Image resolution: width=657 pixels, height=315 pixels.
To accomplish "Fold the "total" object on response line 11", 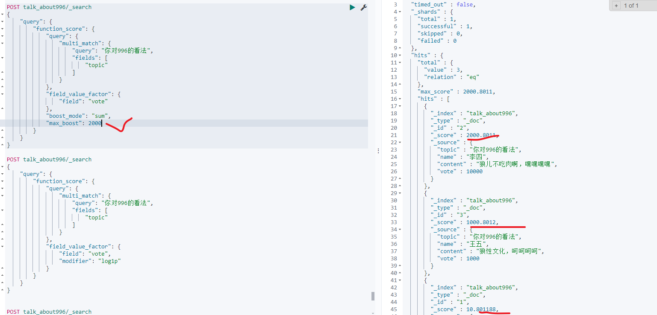I will click(400, 63).
